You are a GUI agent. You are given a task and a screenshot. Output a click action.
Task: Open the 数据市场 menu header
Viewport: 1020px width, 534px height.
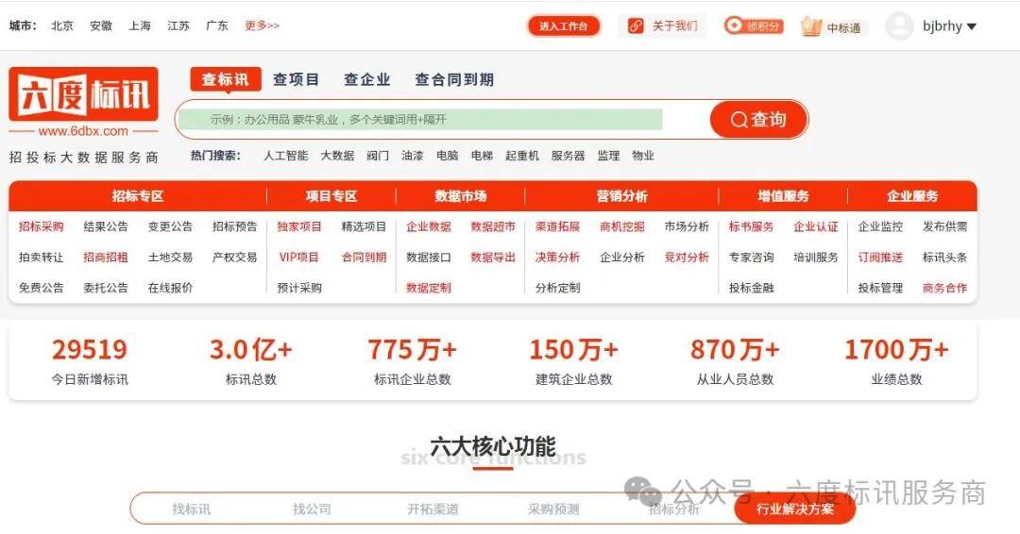tap(461, 196)
